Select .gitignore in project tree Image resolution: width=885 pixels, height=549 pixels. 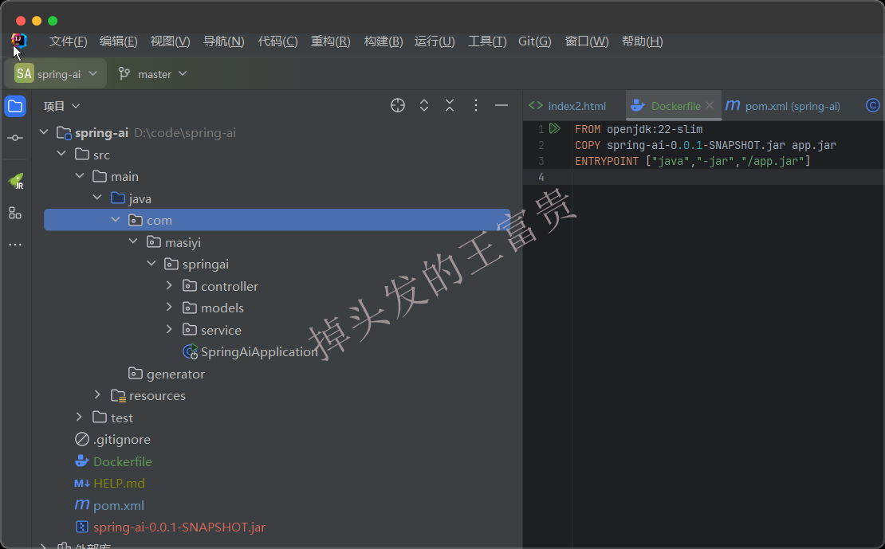click(121, 440)
